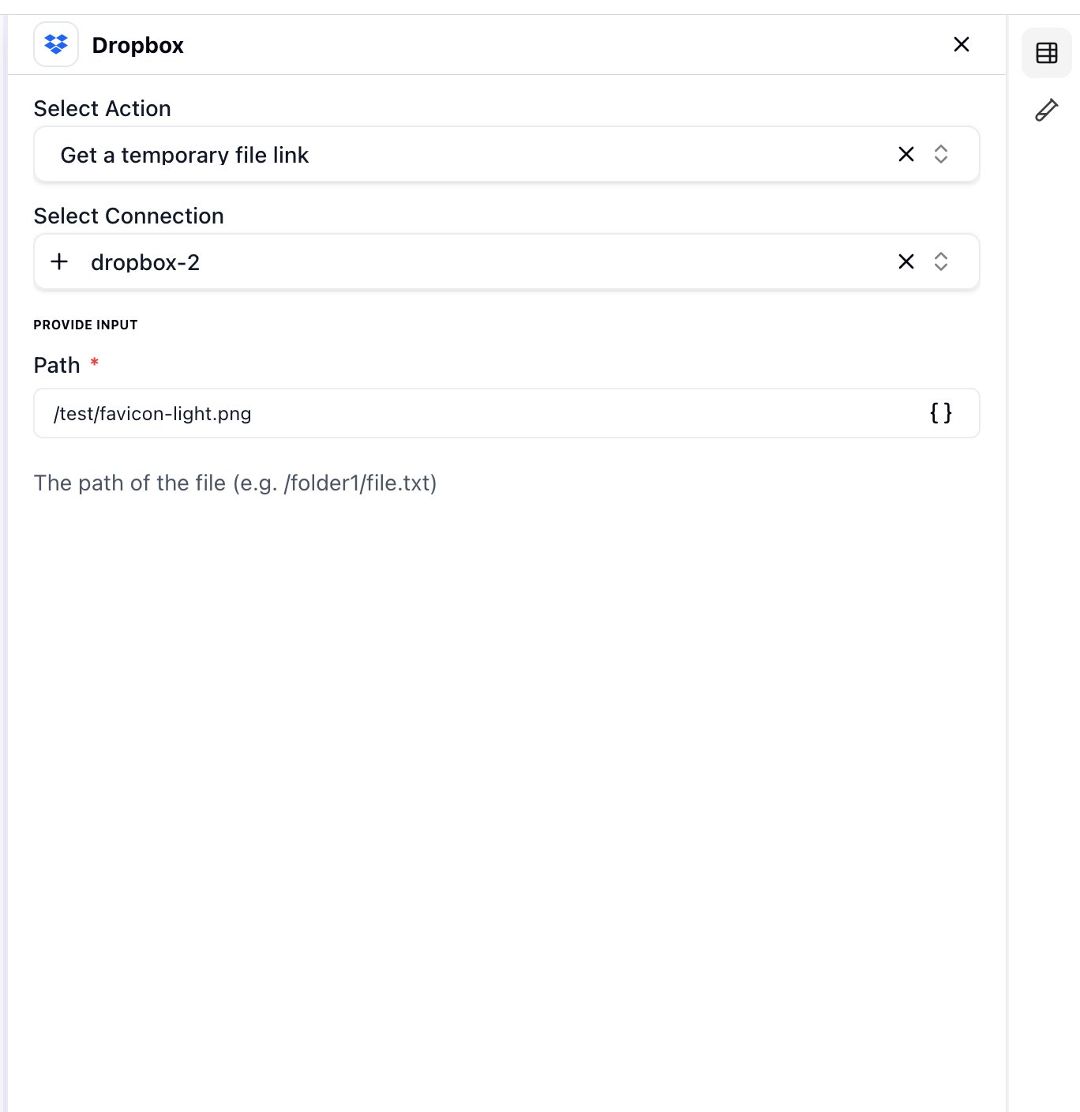Open the Select Connection dropdown chevron

(941, 261)
